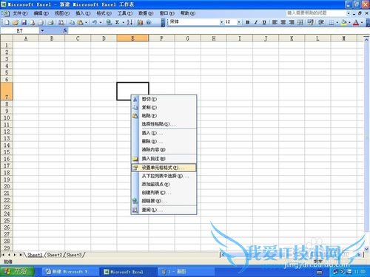Viewport: 370px width, 277px height.
Task: Click the Paste icon in context menu
Action: click(x=135, y=115)
